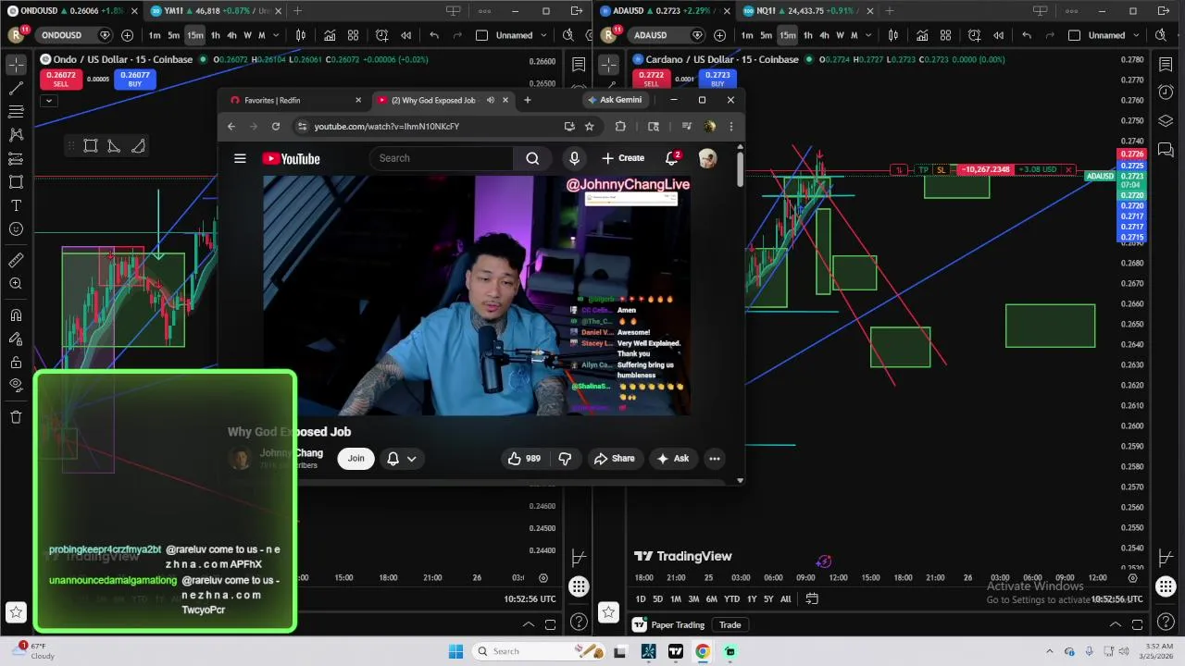Open the products grid in ADAUSD right sidebar
This screenshot has height=666, width=1185.
tap(1166, 586)
